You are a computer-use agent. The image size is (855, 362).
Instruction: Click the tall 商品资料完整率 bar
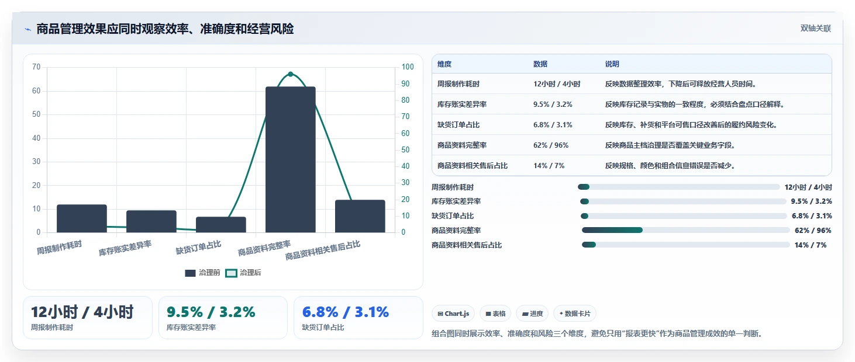tap(291, 159)
